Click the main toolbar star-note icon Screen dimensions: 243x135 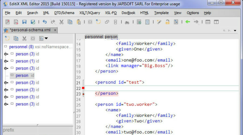(98, 22)
